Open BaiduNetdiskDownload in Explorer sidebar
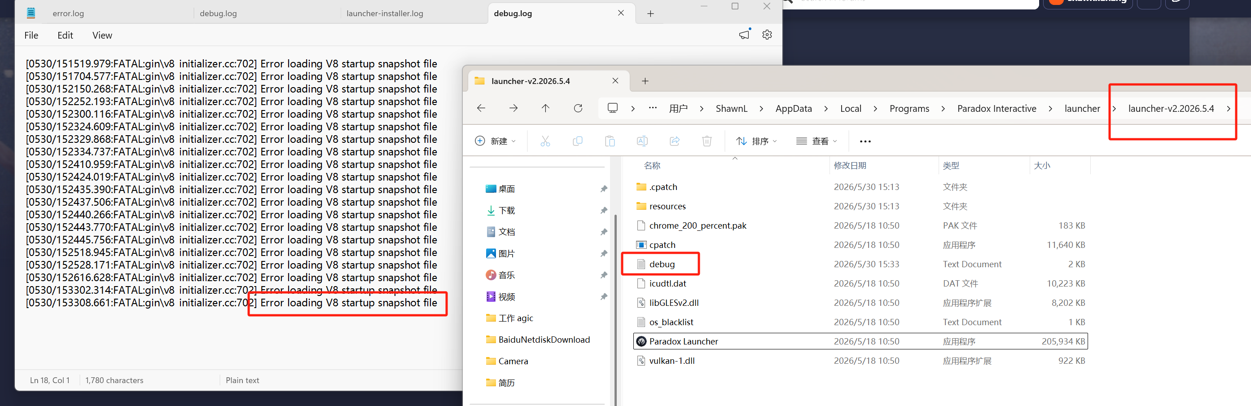Viewport: 1251px width, 406px height. point(544,340)
